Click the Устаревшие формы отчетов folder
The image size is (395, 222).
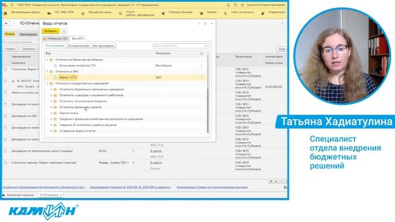[77, 131]
